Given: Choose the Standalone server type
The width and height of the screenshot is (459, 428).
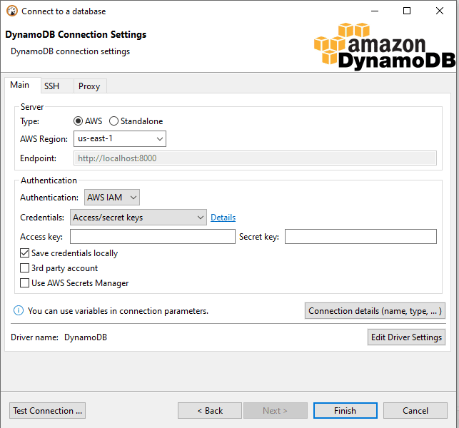Looking at the screenshot, I should point(114,121).
